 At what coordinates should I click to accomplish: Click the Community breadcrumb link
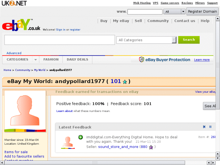point(23,70)
